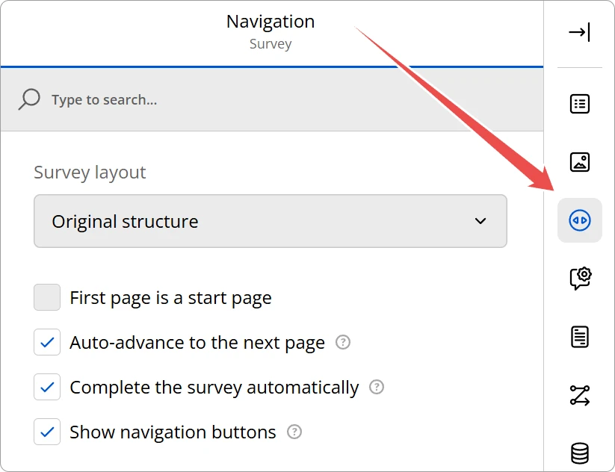Open the General settings list icon

point(579,104)
